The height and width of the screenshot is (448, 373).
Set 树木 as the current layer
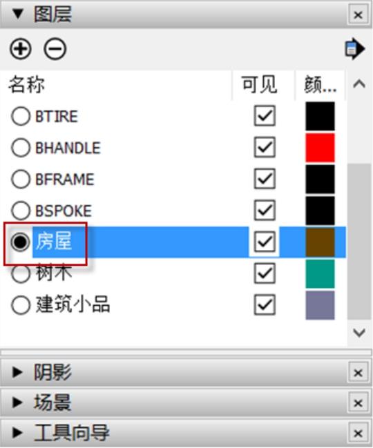20,273
